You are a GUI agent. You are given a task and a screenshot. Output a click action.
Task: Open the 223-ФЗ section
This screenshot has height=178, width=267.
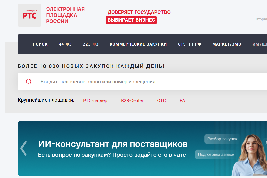(91, 44)
